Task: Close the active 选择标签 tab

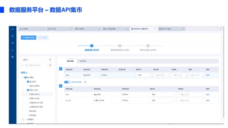Action: (x=155, y=29)
